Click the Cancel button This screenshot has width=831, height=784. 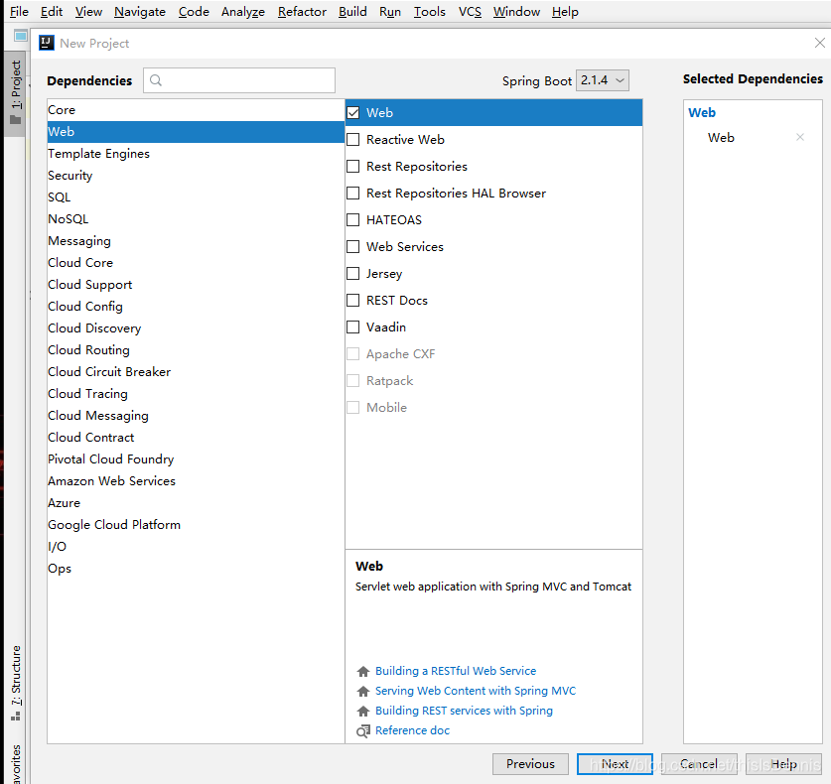click(699, 764)
